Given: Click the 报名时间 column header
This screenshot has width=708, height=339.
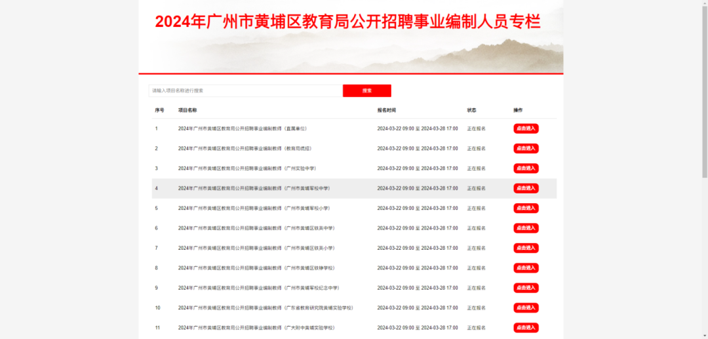Looking at the screenshot, I should 387,110.
